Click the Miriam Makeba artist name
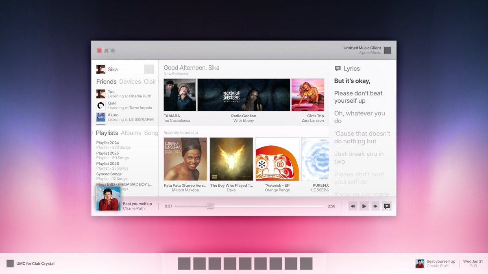The image size is (488, 274). point(185,190)
